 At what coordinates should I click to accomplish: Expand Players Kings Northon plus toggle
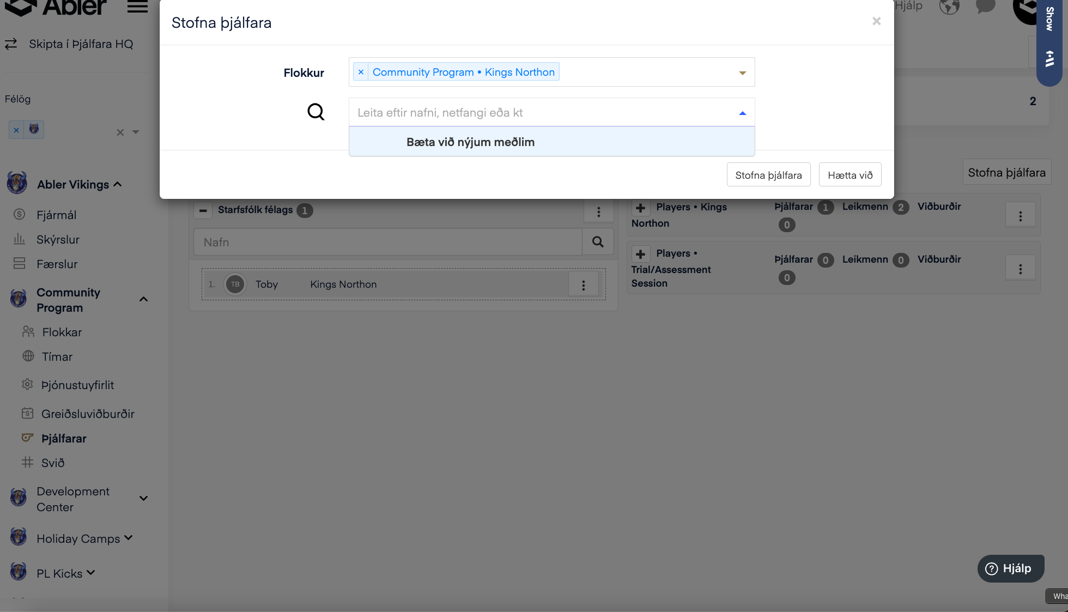(x=641, y=208)
